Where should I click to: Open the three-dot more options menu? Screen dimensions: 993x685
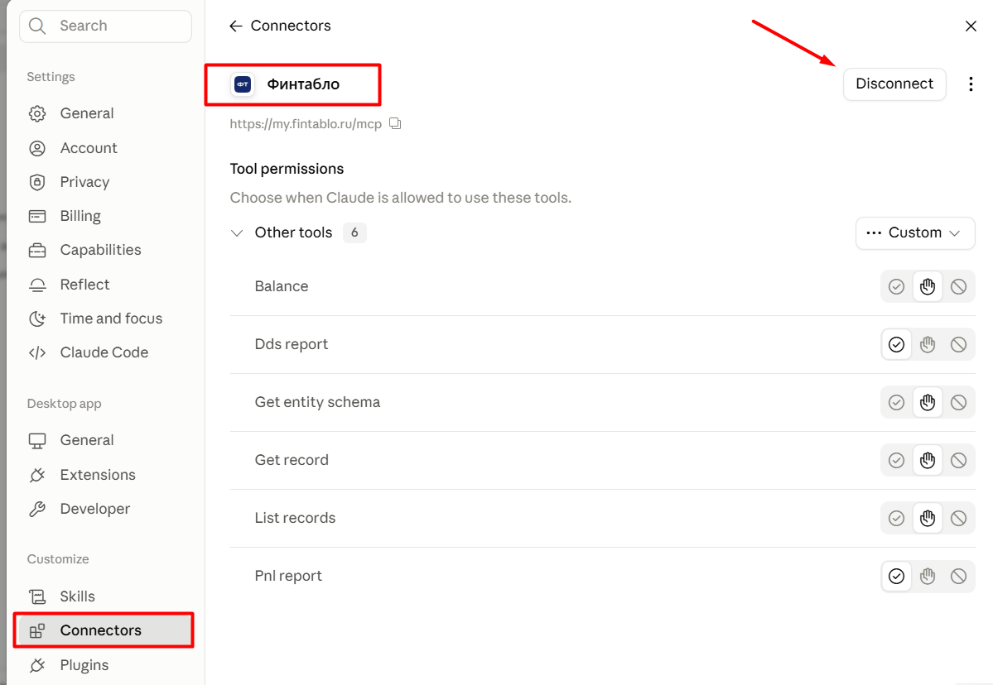coord(970,84)
